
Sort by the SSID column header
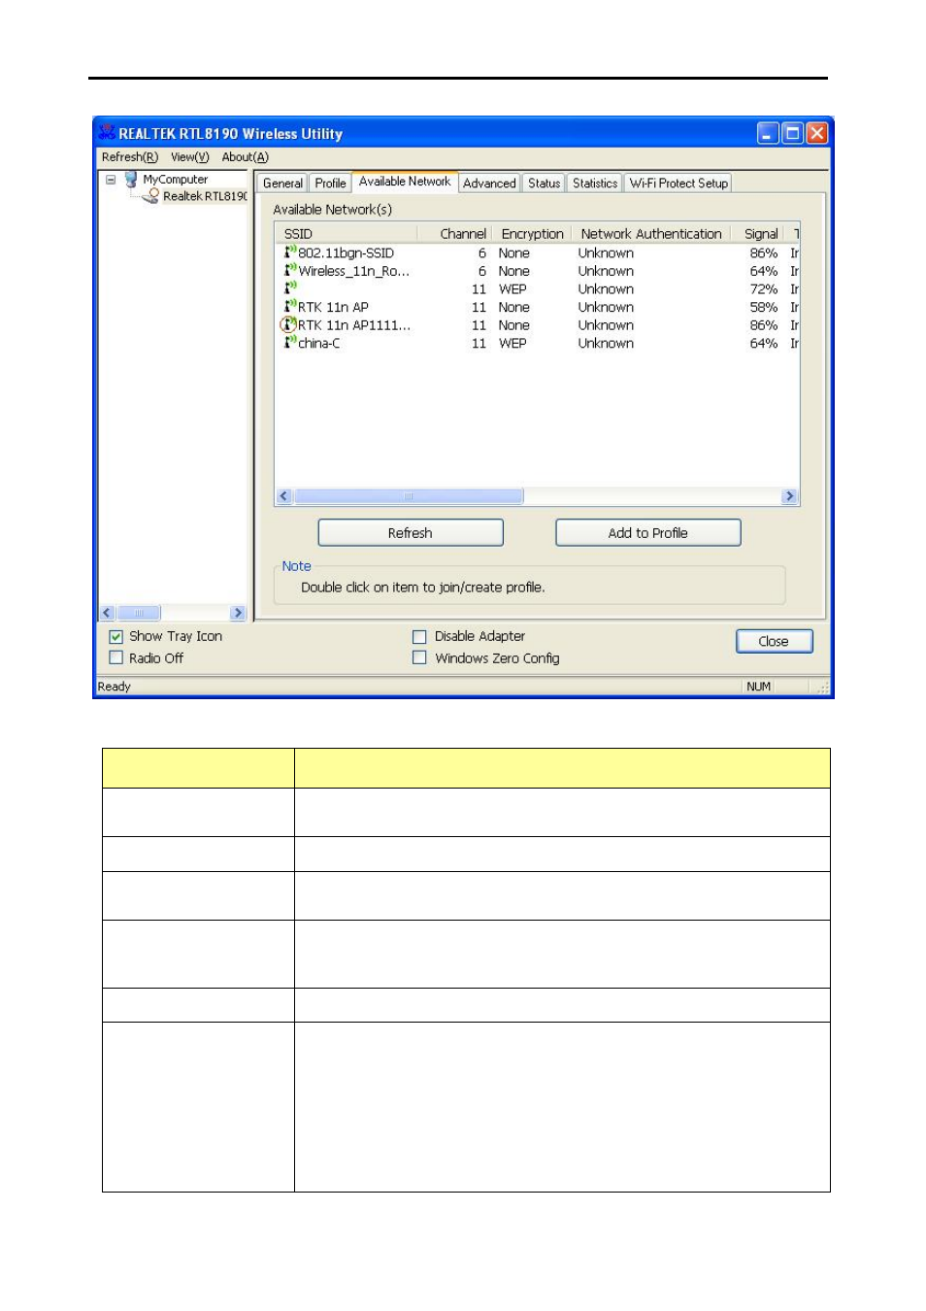347,234
